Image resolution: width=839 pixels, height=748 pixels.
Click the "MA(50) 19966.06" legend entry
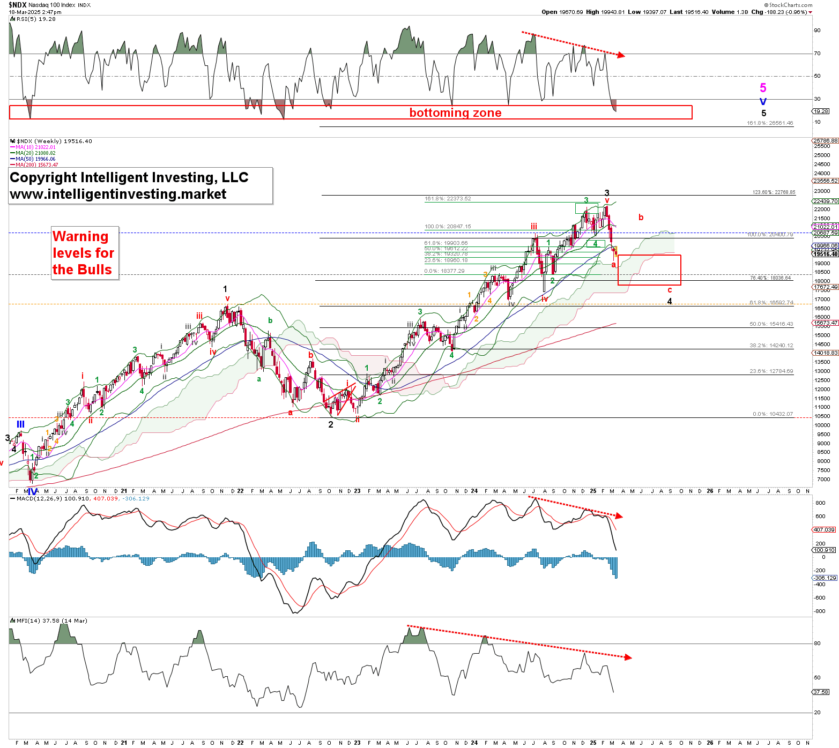click(x=33, y=159)
